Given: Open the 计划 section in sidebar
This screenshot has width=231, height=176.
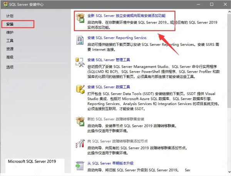Looking at the screenshot, I should click(10, 16).
